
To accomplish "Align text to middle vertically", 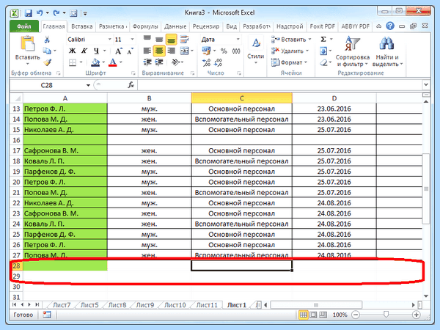I will point(159,40).
